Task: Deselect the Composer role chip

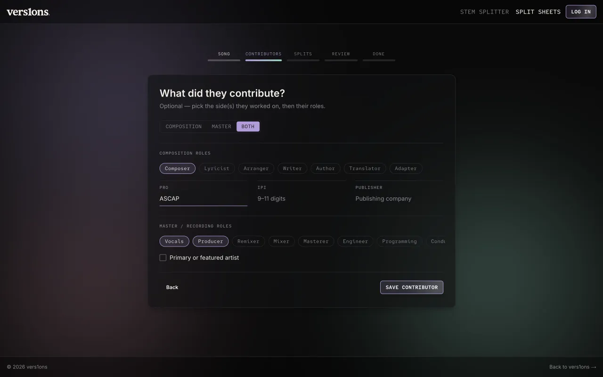Action: 178,168
